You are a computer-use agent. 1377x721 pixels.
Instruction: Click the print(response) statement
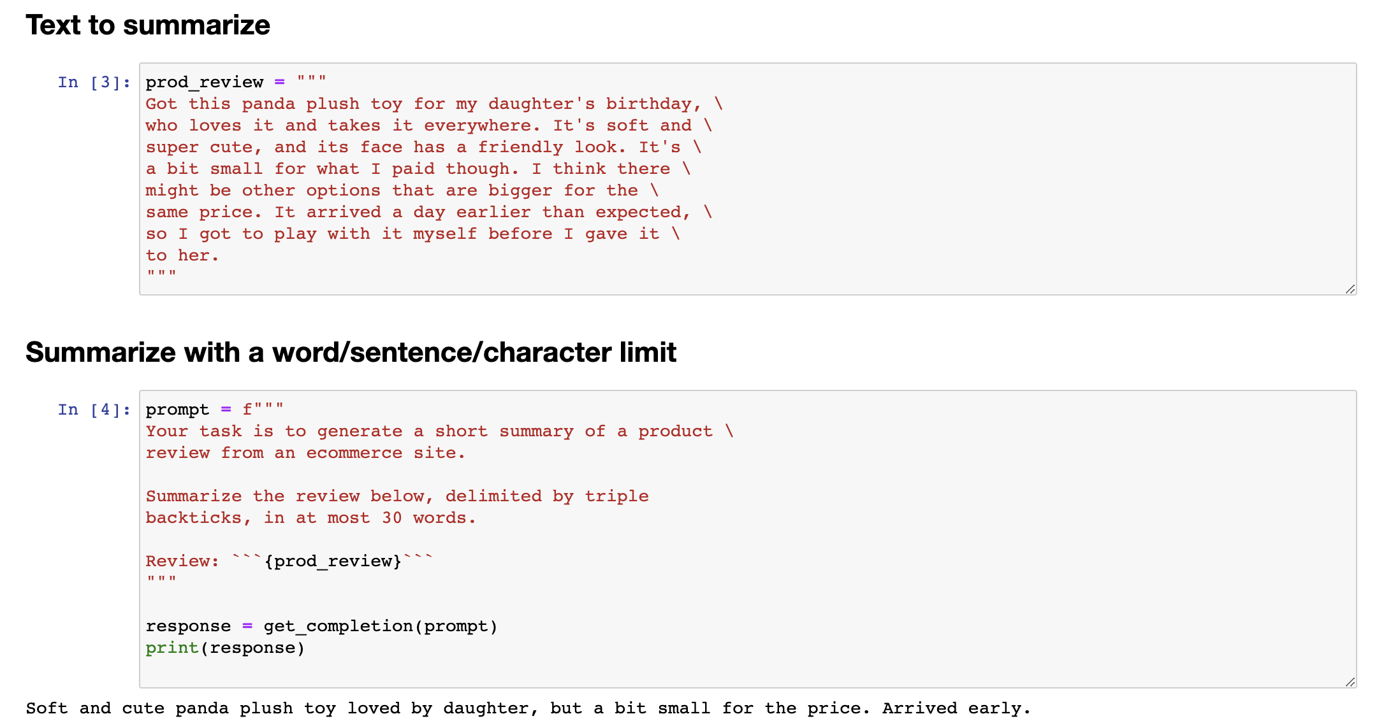[x=225, y=648]
